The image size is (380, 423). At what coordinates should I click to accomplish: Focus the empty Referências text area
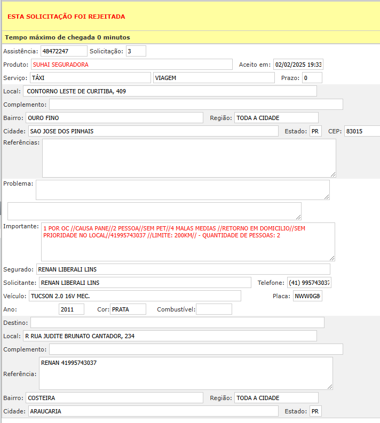coord(189,158)
